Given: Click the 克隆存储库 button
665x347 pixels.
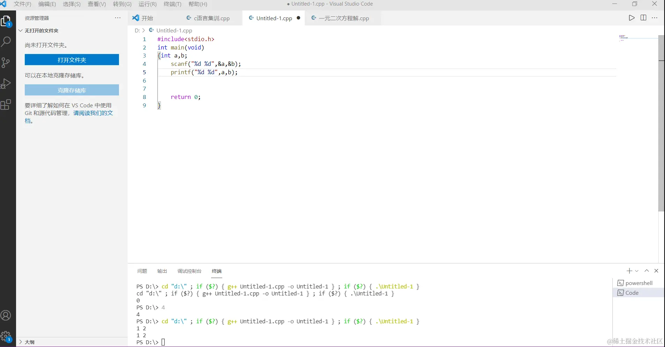Looking at the screenshot, I should 72,90.
